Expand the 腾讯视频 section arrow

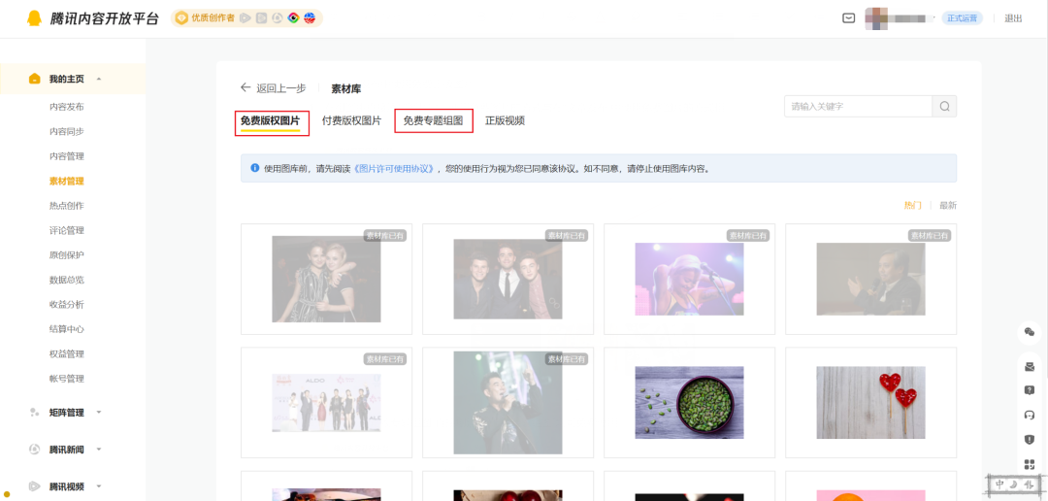[99, 486]
